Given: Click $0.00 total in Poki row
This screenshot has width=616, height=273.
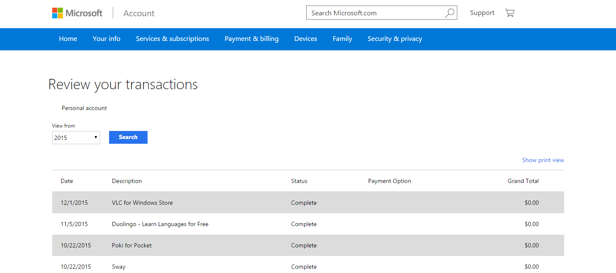Looking at the screenshot, I should coord(532,245).
